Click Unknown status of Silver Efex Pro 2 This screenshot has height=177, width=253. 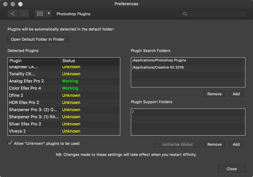tap(71, 124)
